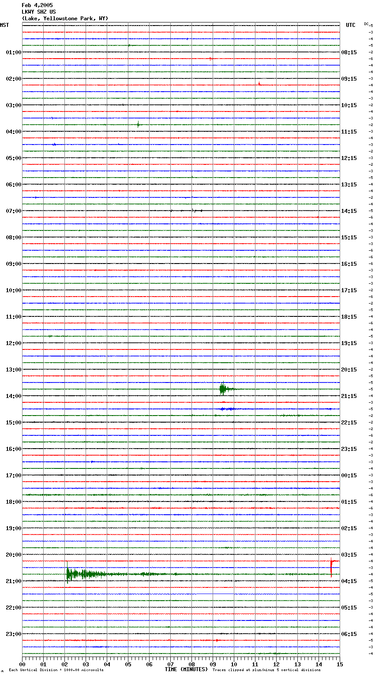Click the 03:15 UTC time label

[349, 555]
